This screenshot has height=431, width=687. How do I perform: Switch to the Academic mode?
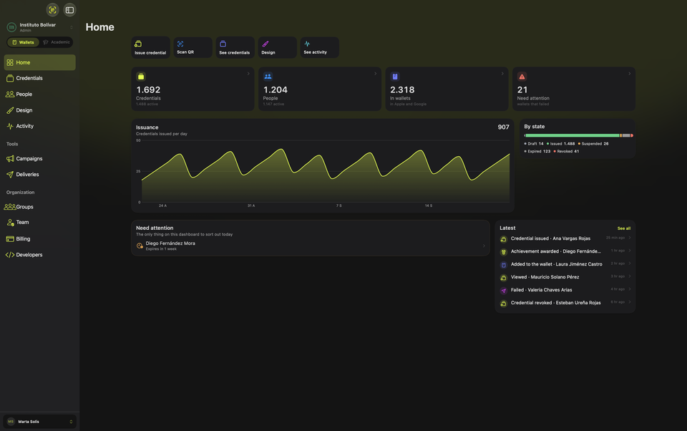pyautogui.click(x=57, y=42)
